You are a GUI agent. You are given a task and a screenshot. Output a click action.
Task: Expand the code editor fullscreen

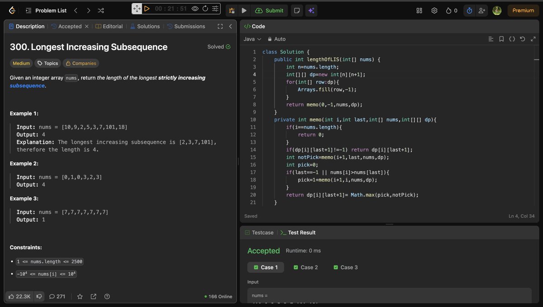(x=533, y=39)
